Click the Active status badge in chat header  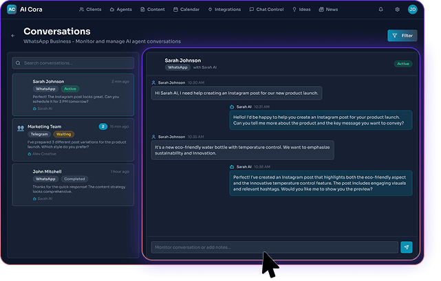coord(402,64)
